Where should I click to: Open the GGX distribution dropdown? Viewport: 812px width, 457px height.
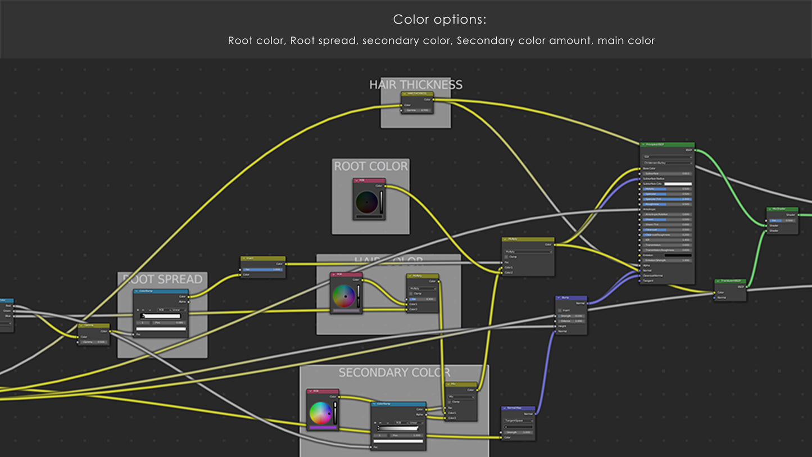[x=667, y=157]
